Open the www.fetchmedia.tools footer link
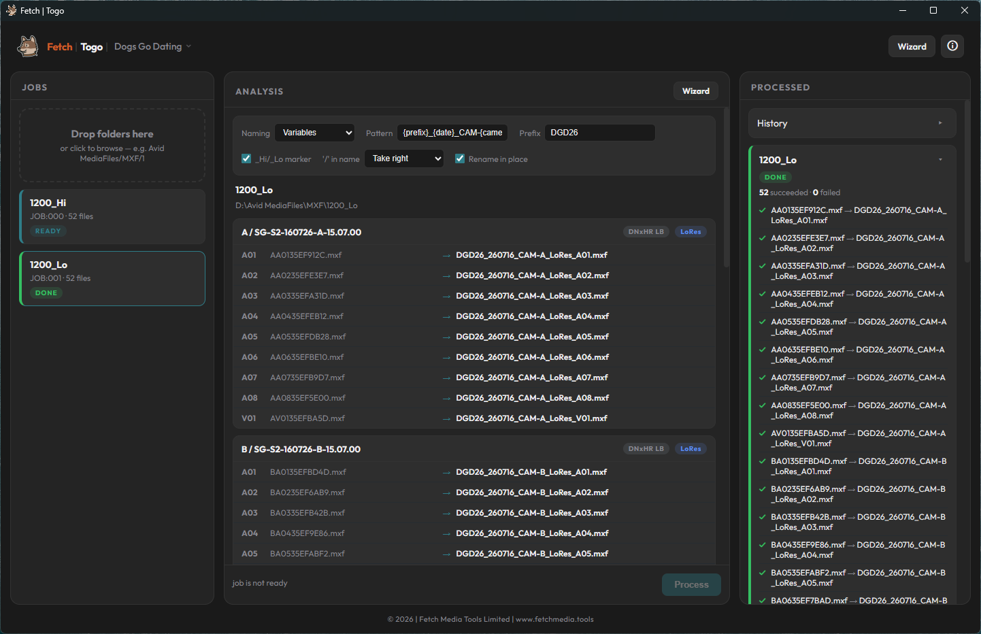 pos(554,619)
